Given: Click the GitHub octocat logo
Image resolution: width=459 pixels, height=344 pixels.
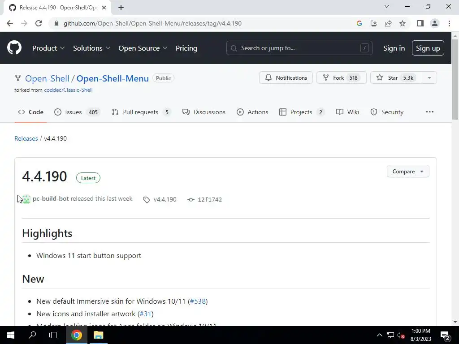Looking at the screenshot, I should pos(14,47).
